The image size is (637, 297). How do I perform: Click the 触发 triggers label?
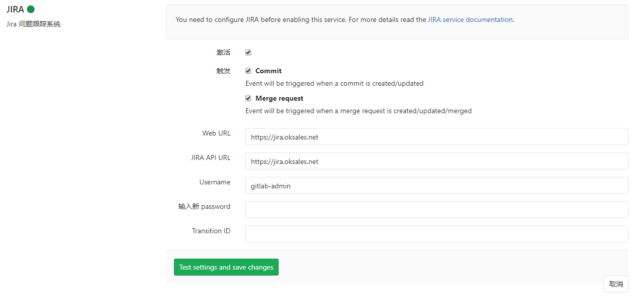pyautogui.click(x=223, y=70)
